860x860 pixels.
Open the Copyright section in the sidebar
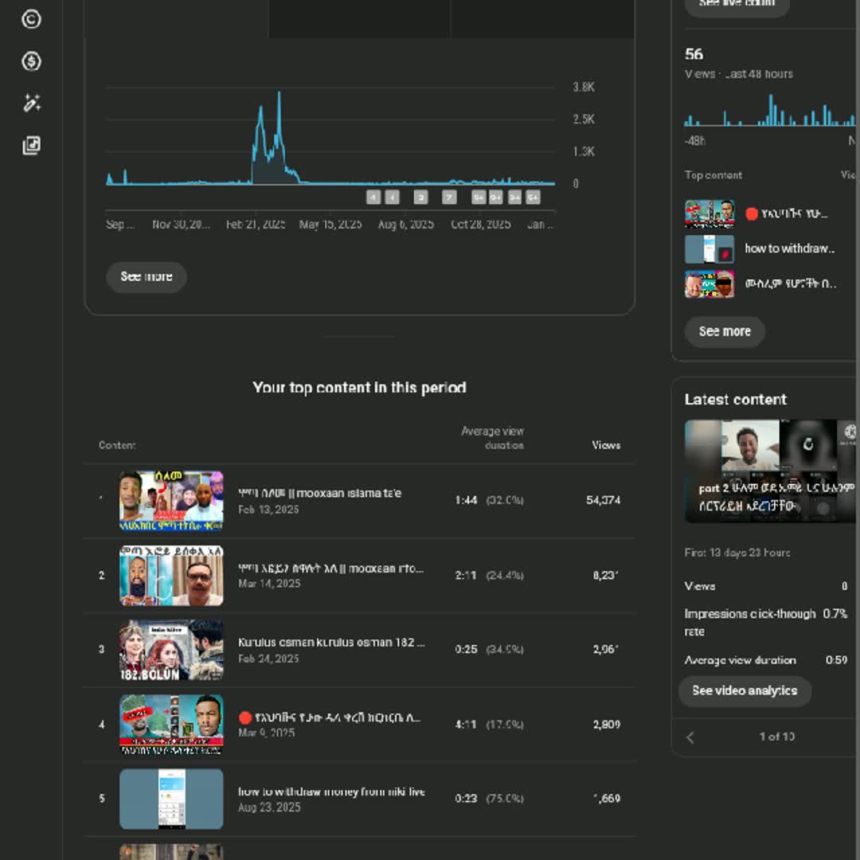click(x=31, y=19)
